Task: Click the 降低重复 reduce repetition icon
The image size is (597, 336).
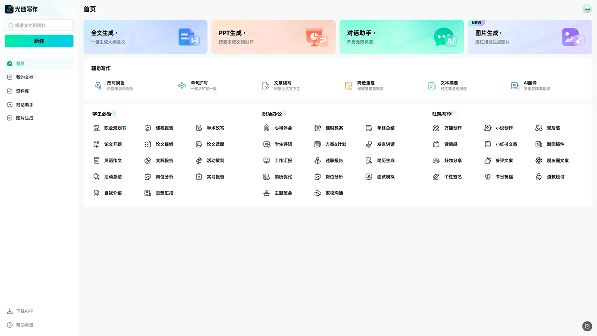Action: 349,86
